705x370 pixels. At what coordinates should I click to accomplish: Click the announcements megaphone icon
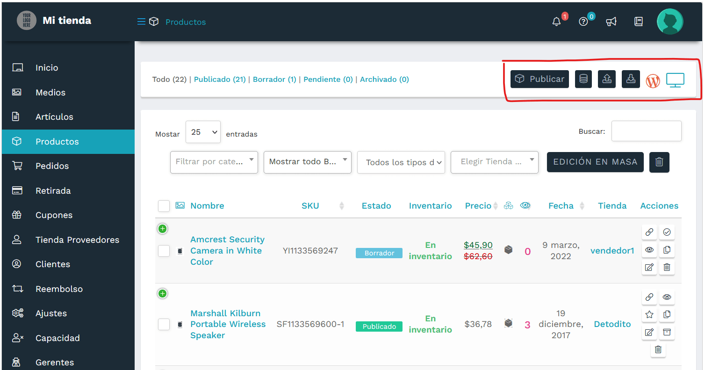(x=611, y=22)
